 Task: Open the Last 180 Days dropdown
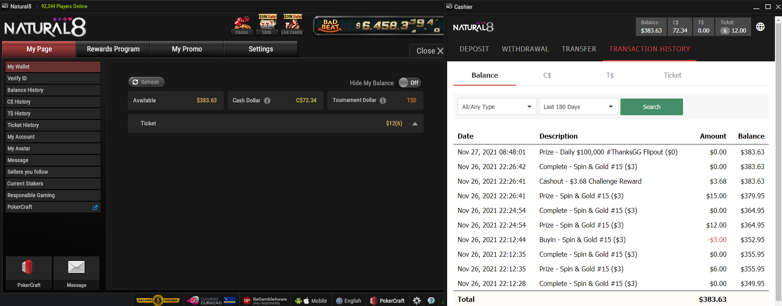pyautogui.click(x=578, y=107)
